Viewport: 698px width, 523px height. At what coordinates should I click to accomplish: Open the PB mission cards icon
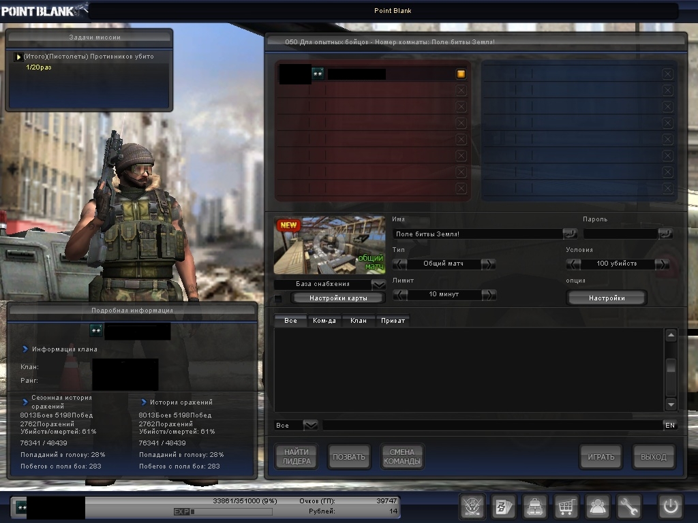504,507
